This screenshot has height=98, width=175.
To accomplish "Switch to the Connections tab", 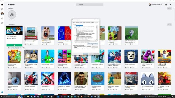I will pyautogui.click(x=88, y=22).
